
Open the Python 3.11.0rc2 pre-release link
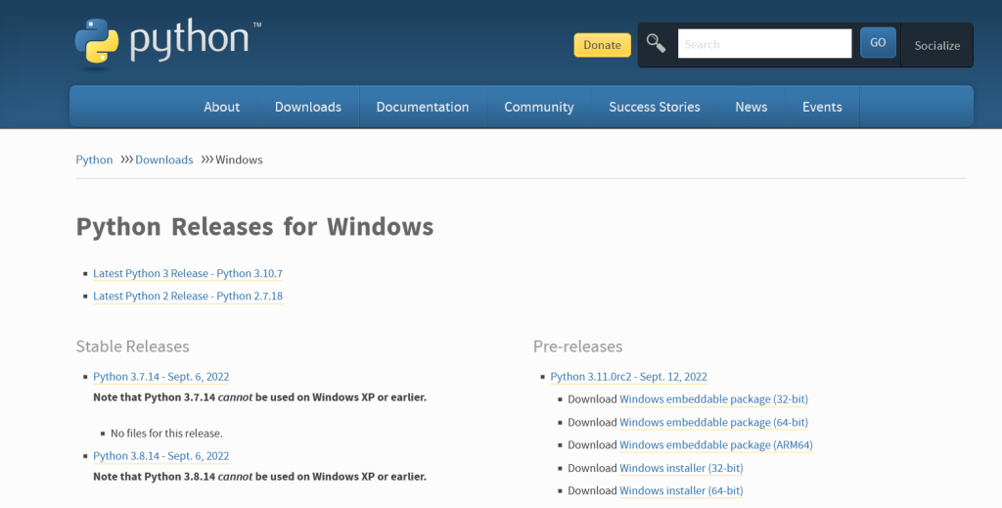(x=629, y=377)
